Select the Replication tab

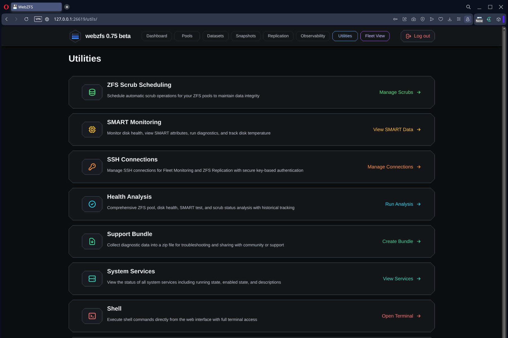278,36
